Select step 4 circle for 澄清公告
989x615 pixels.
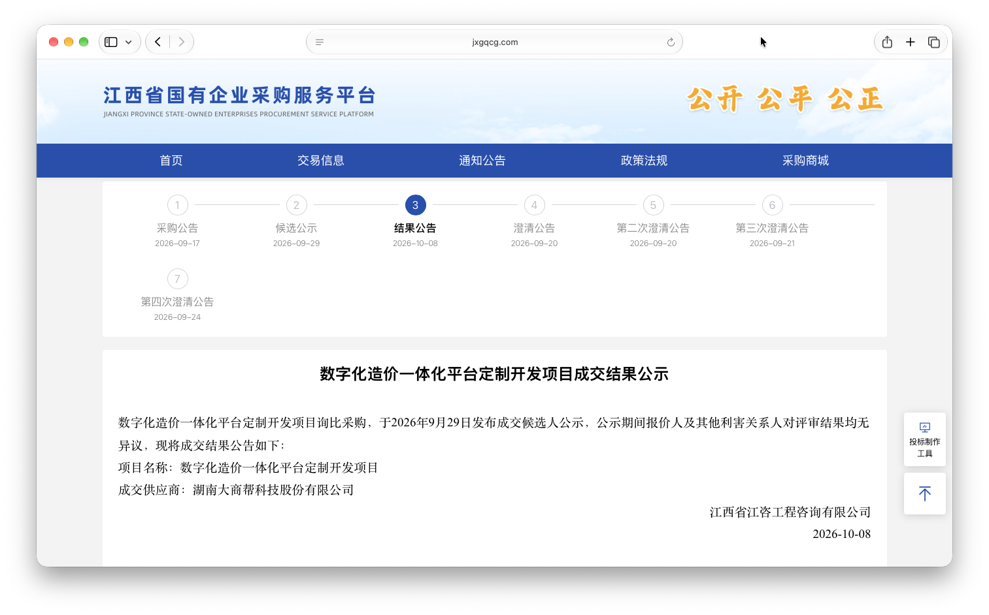pos(534,205)
